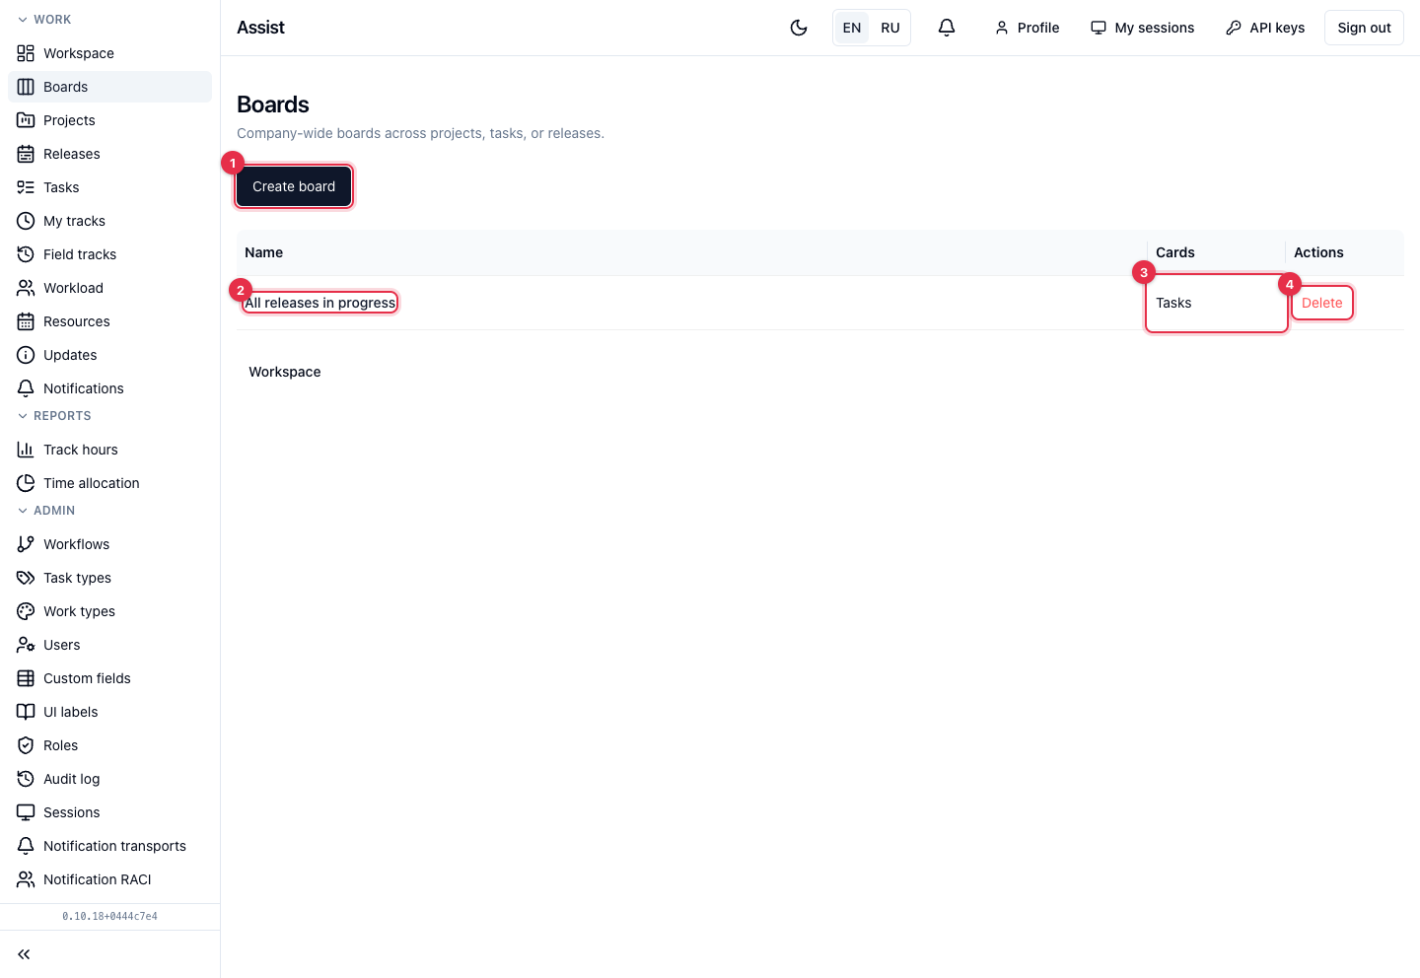
Task: Switch language to EN
Action: 852,28
